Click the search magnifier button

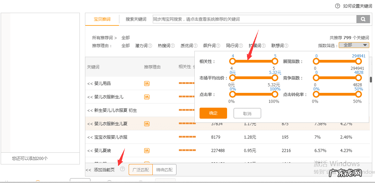(363, 20)
